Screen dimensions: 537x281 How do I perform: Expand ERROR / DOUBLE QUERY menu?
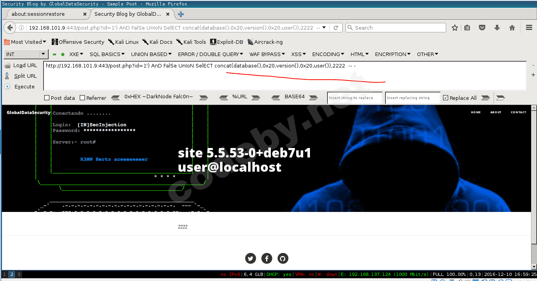(x=211, y=54)
